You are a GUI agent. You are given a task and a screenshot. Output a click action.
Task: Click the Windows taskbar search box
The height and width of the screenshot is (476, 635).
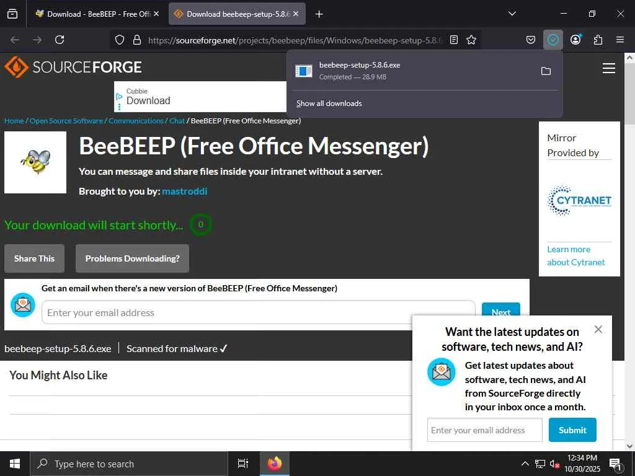pos(129,464)
